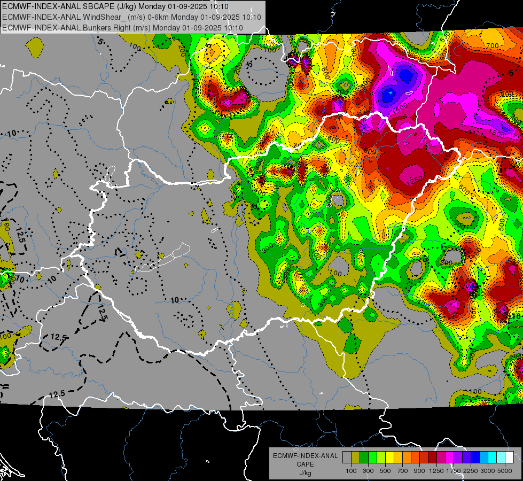The image size is (523, 481).
Task: Click the 100 tick label in the legend
Action: (x=351, y=471)
